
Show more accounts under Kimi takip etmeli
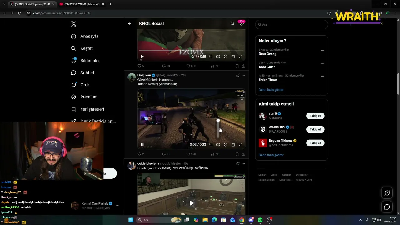click(x=271, y=155)
